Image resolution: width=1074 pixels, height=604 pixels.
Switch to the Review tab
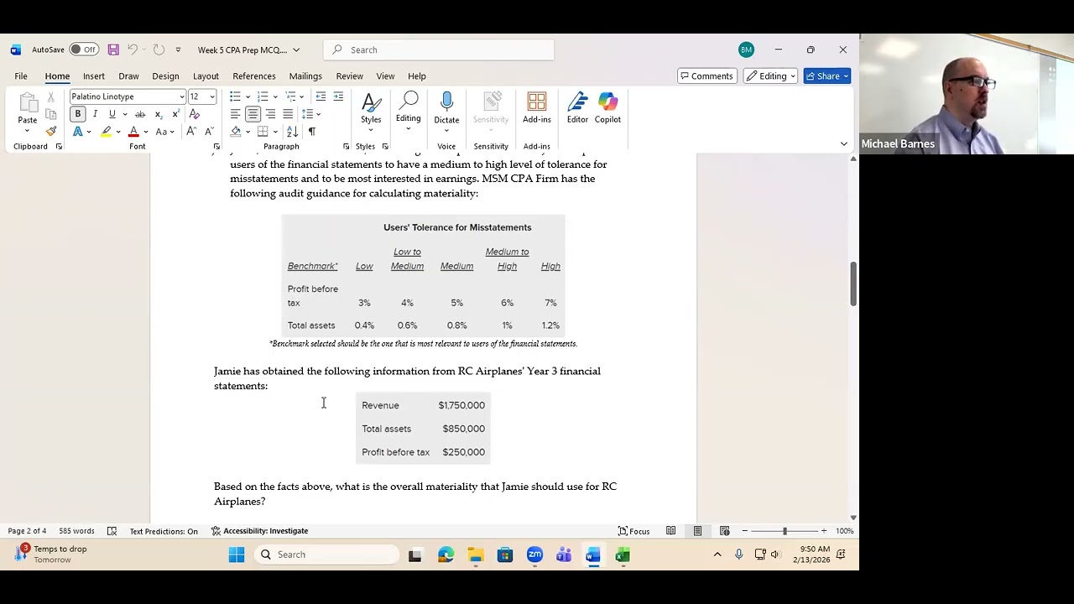350,76
